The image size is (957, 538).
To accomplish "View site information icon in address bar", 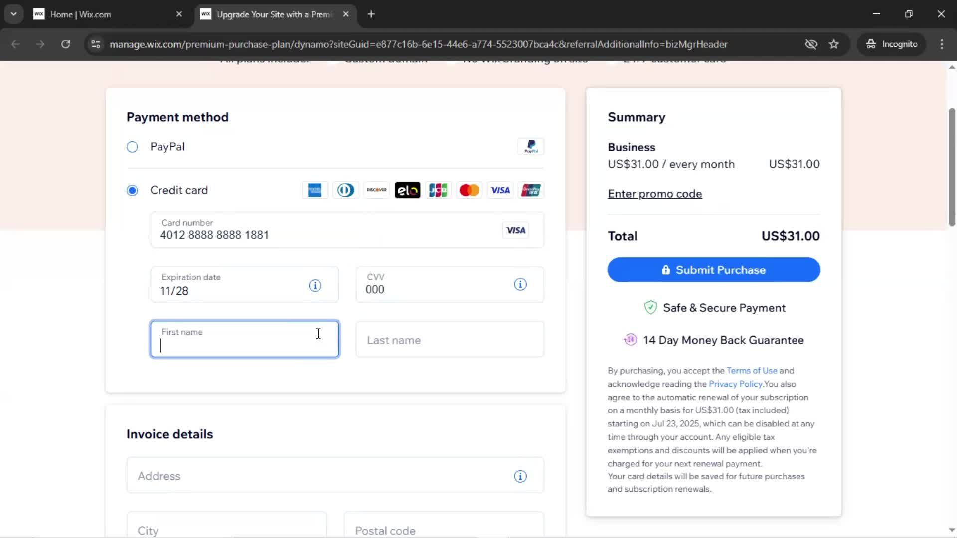I will pyautogui.click(x=96, y=44).
